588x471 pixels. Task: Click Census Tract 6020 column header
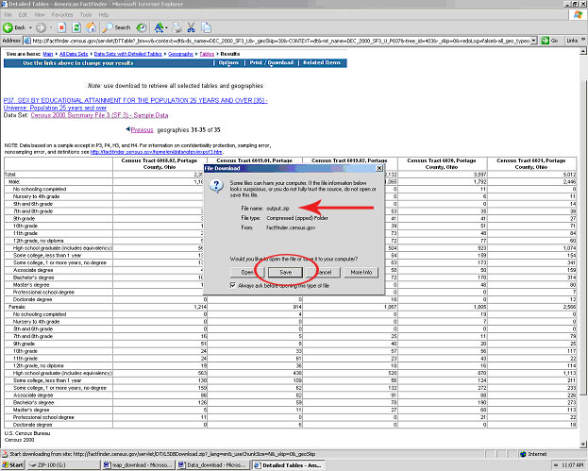[442, 163]
